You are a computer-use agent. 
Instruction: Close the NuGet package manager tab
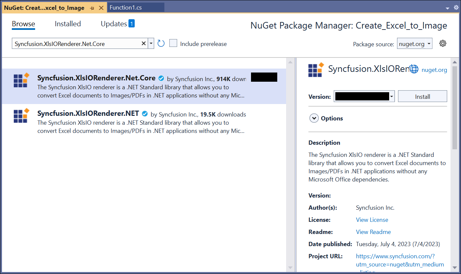tap(101, 8)
